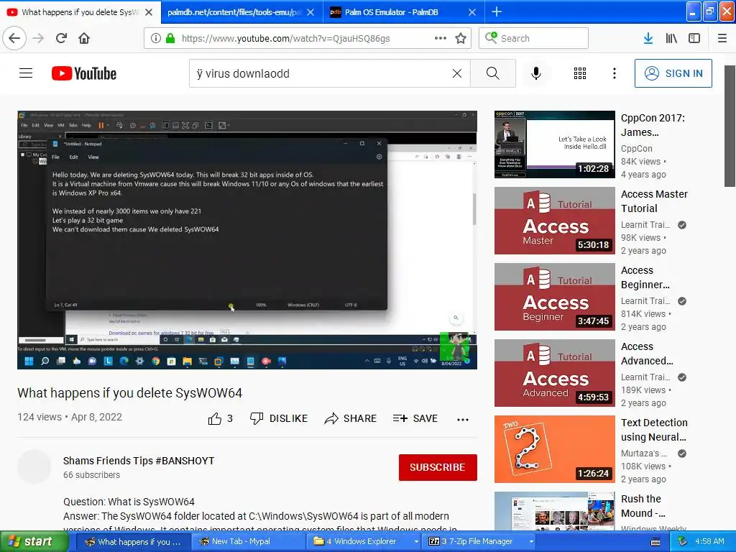Search by voice with microphone

click(x=536, y=73)
